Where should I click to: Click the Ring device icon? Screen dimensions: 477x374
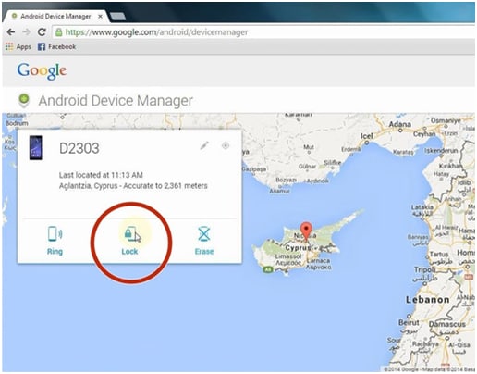pos(55,233)
